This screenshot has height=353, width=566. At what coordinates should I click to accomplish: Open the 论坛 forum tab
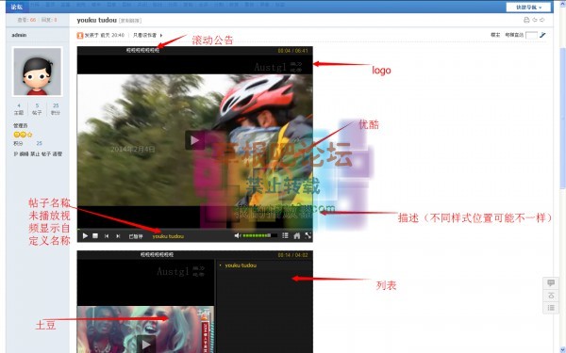click(17, 7)
